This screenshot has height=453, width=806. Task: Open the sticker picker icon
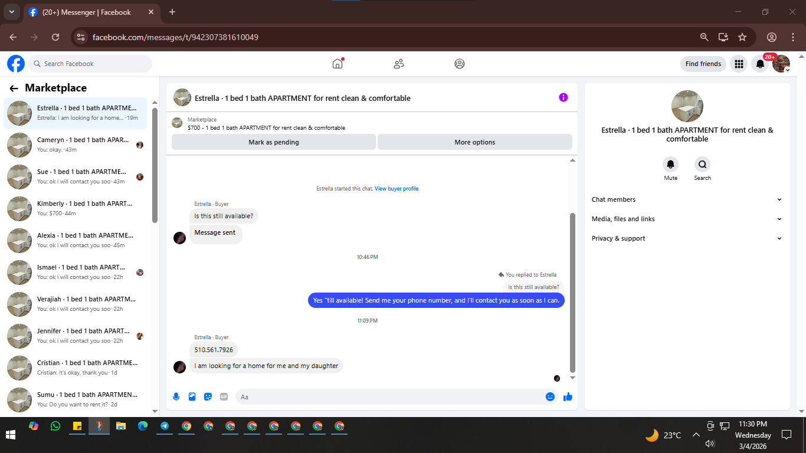tap(208, 397)
